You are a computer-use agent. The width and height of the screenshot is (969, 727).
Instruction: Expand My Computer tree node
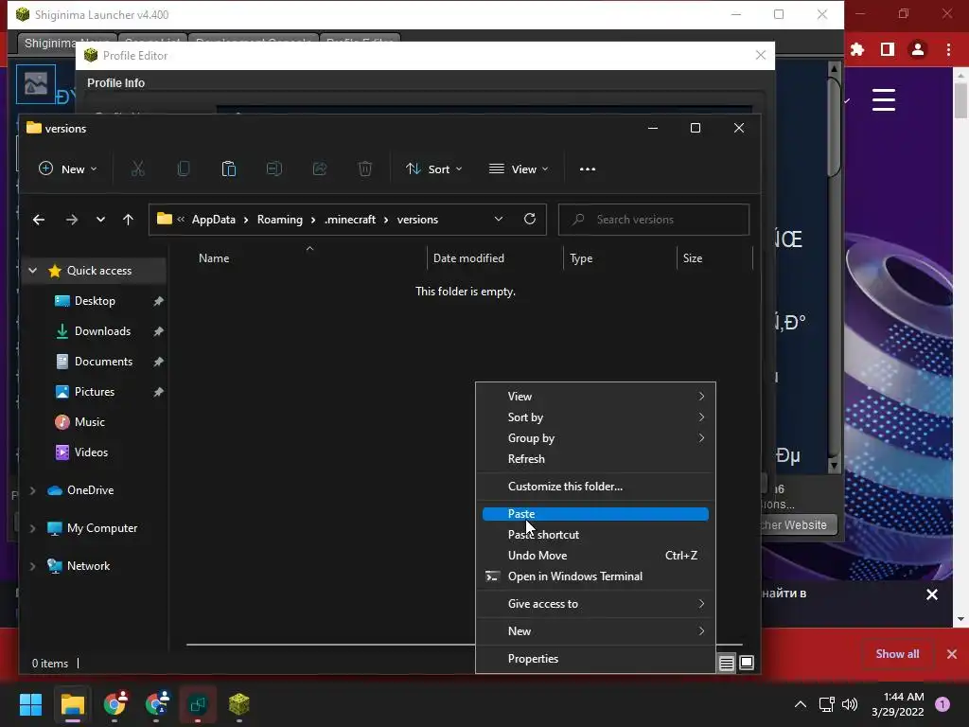pos(33,528)
